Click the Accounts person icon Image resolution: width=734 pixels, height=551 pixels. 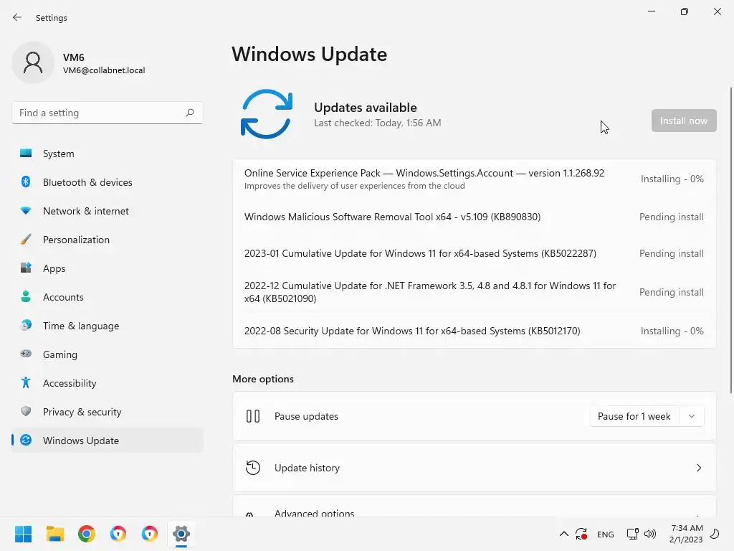pyautogui.click(x=26, y=296)
